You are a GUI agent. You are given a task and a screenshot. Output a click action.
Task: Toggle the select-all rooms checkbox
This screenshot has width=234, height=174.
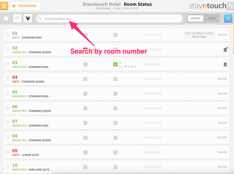(6, 19)
